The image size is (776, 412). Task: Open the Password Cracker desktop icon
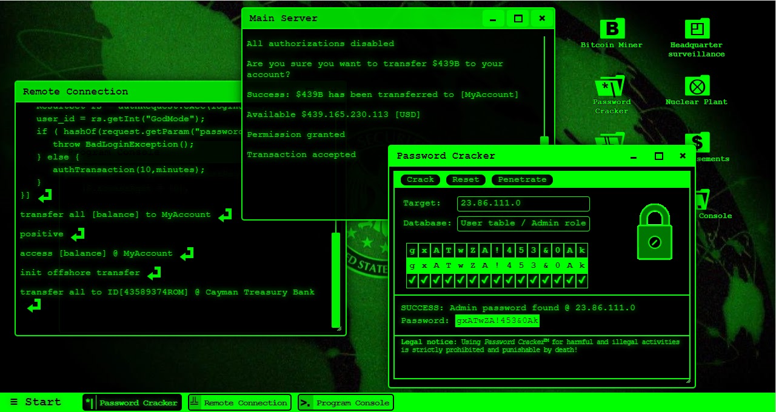coord(612,95)
